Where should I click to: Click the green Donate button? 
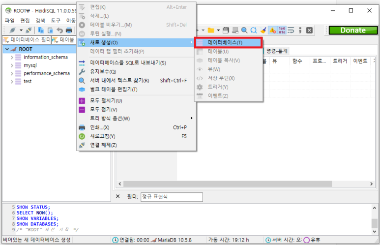[353, 31]
